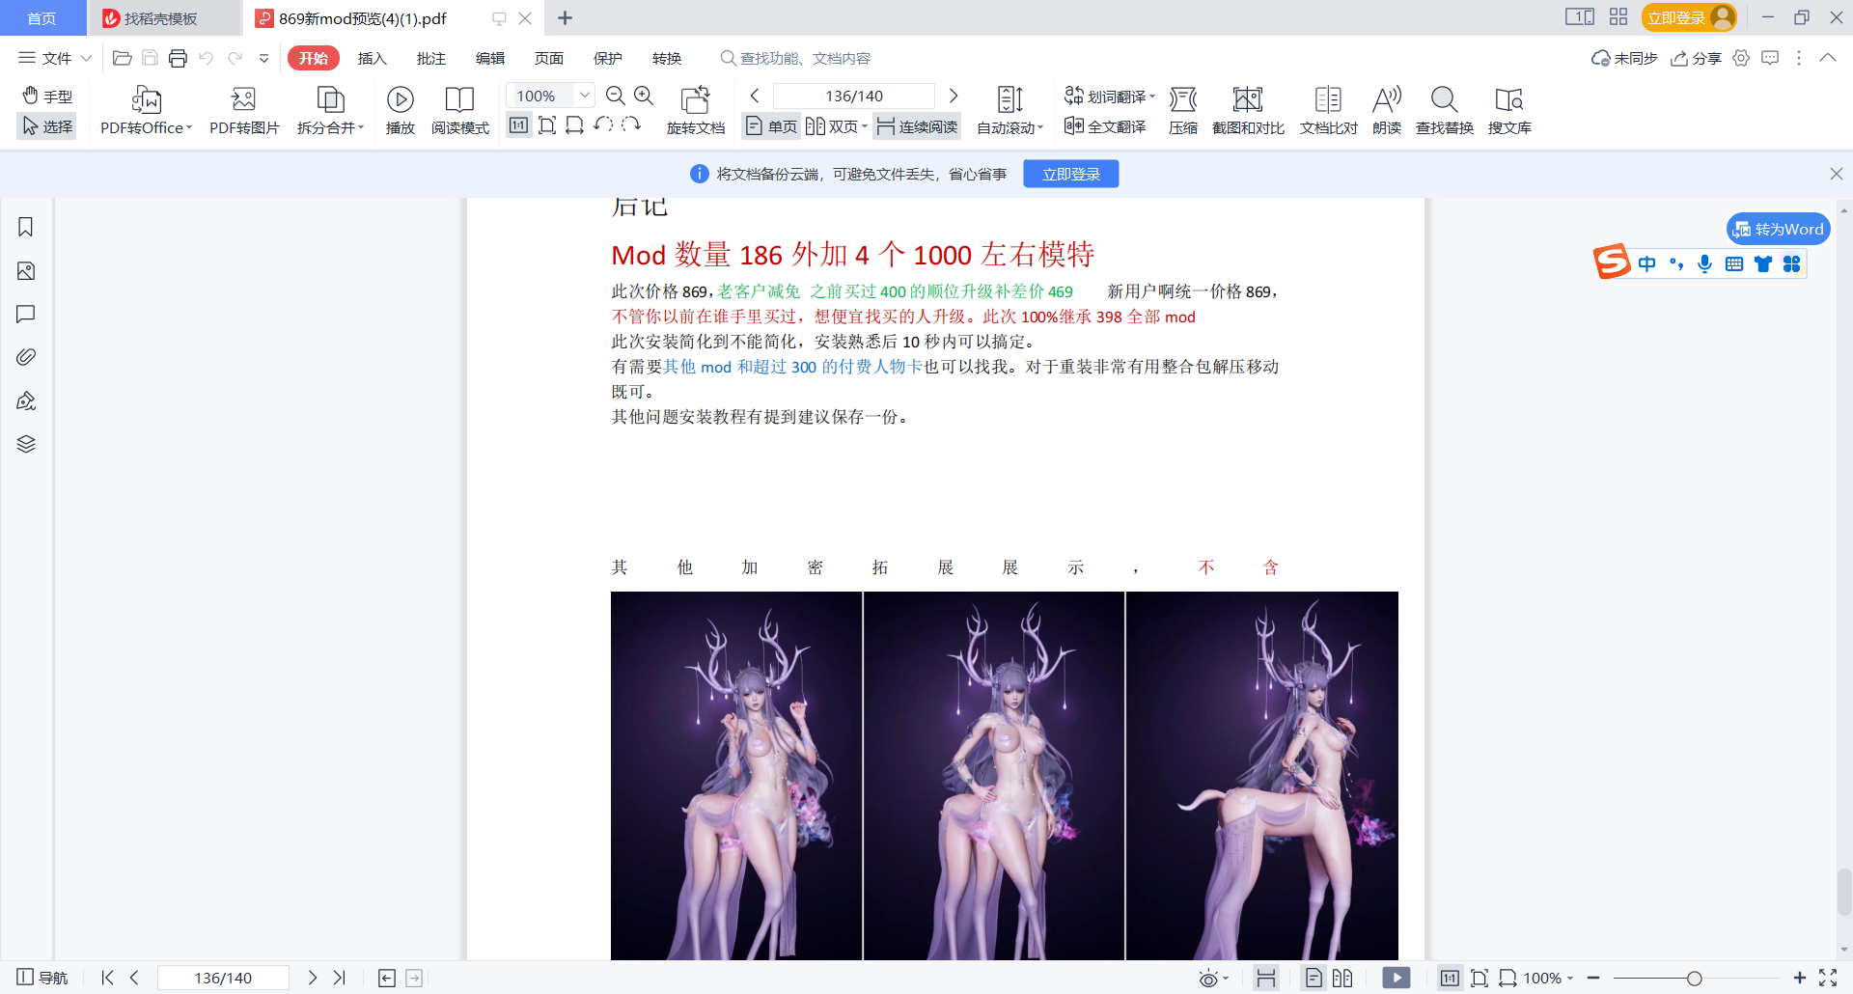
Task: Enter 阅读模式 reading mode
Action: click(x=460, y=111)
